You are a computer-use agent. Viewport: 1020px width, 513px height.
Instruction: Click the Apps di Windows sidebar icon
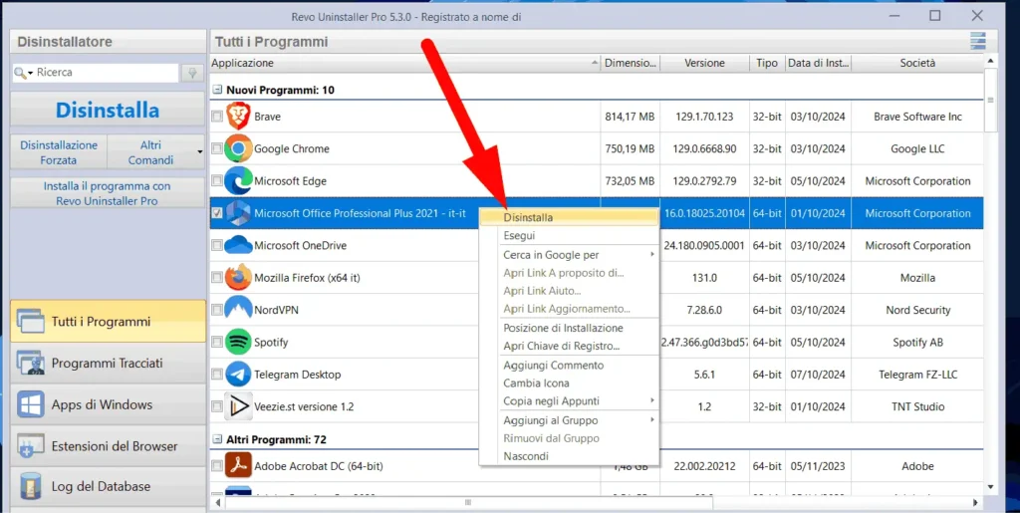(x=31, y=404)
